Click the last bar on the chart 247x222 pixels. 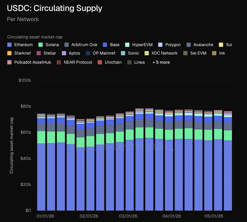point(228,161)
